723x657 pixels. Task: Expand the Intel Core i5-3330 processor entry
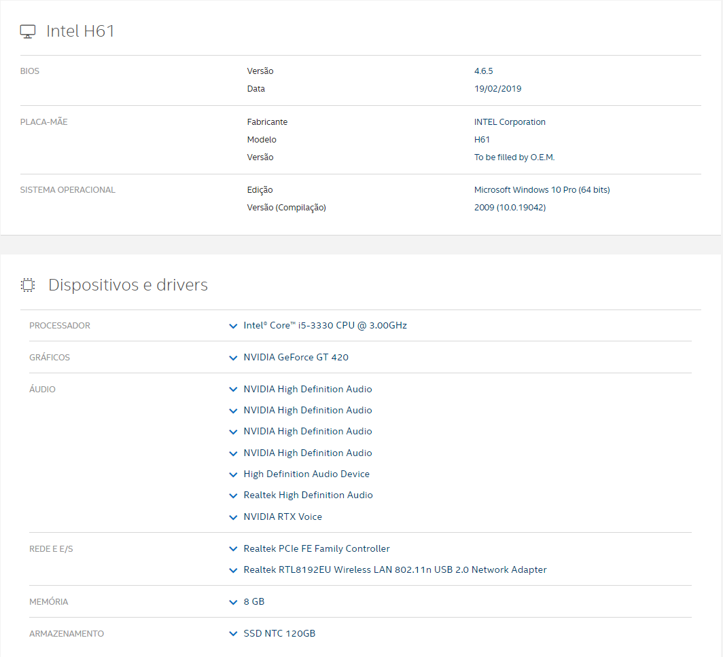tap(233, 326)
